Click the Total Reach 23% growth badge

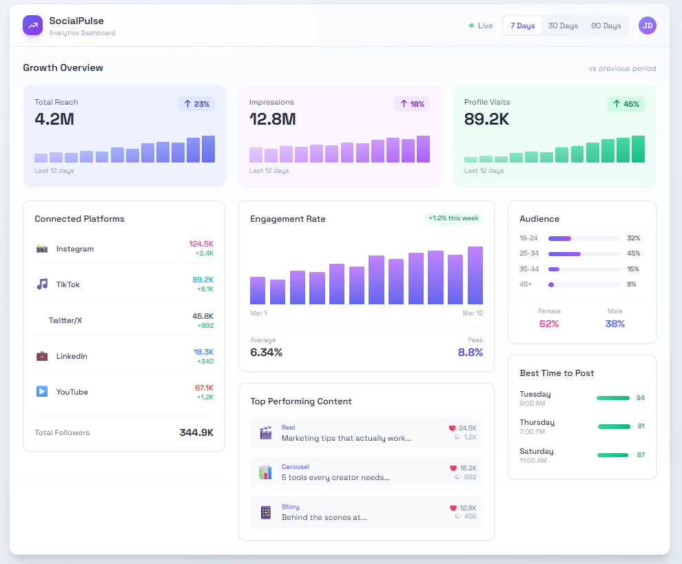(x=196, y=104)
